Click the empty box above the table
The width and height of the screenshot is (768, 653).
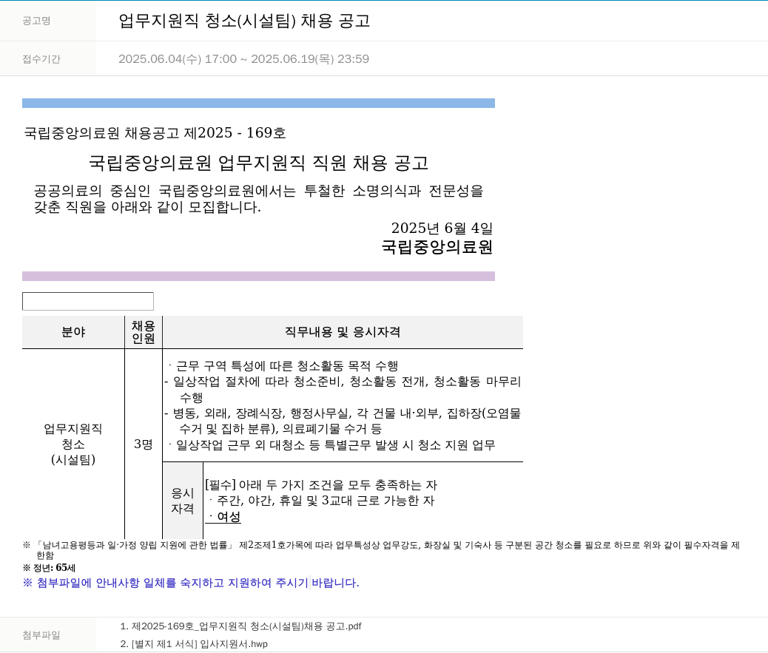(87, 301)
